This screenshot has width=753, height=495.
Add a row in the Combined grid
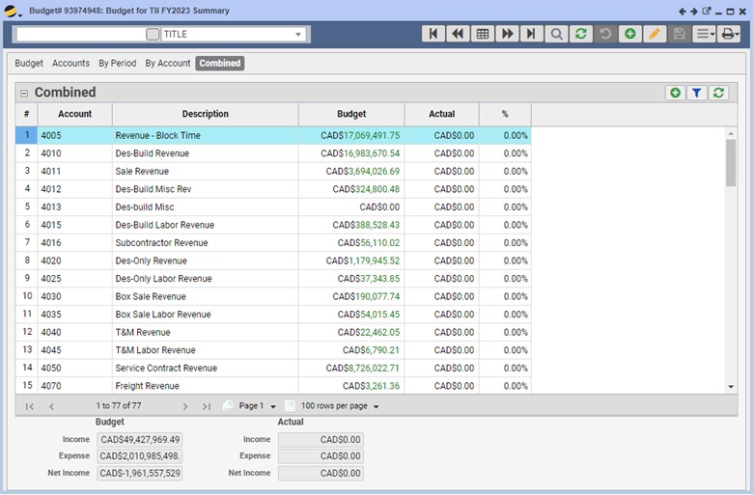pos(675,93)
